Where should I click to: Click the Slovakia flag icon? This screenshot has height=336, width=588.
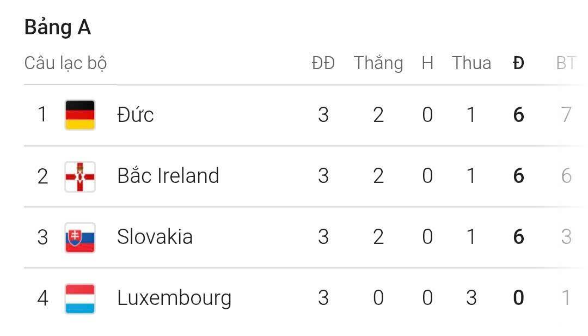coord(80,237)
